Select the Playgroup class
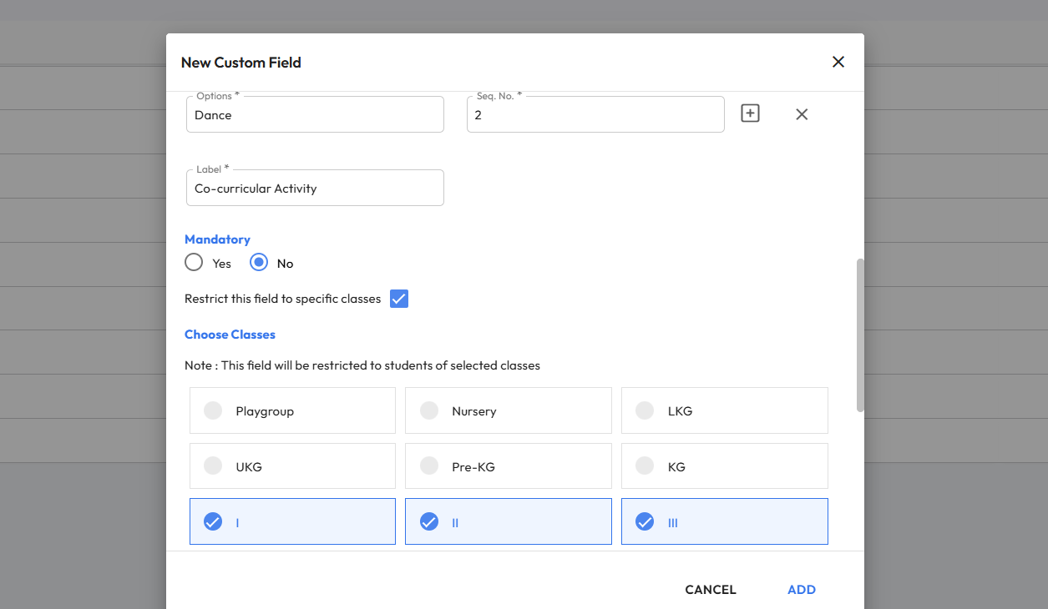The width and height of the screenshot is (1048, 609). click(x=292, y=410)
